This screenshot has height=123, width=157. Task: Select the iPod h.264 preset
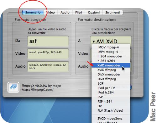coord(111,92)
